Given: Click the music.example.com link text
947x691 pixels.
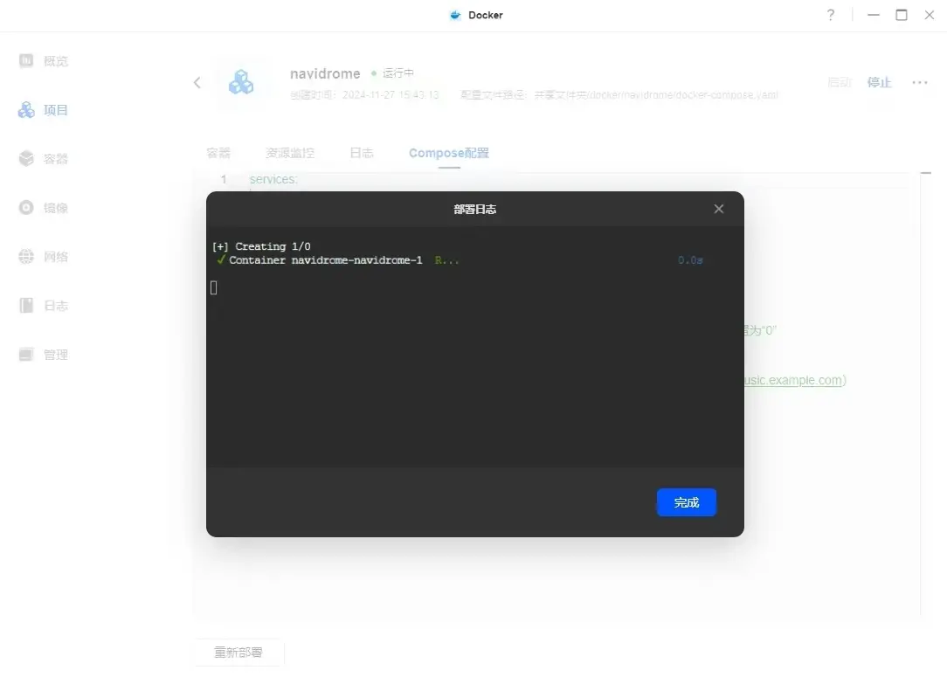Looking at the screenshot, I should [x=795, y=380].
